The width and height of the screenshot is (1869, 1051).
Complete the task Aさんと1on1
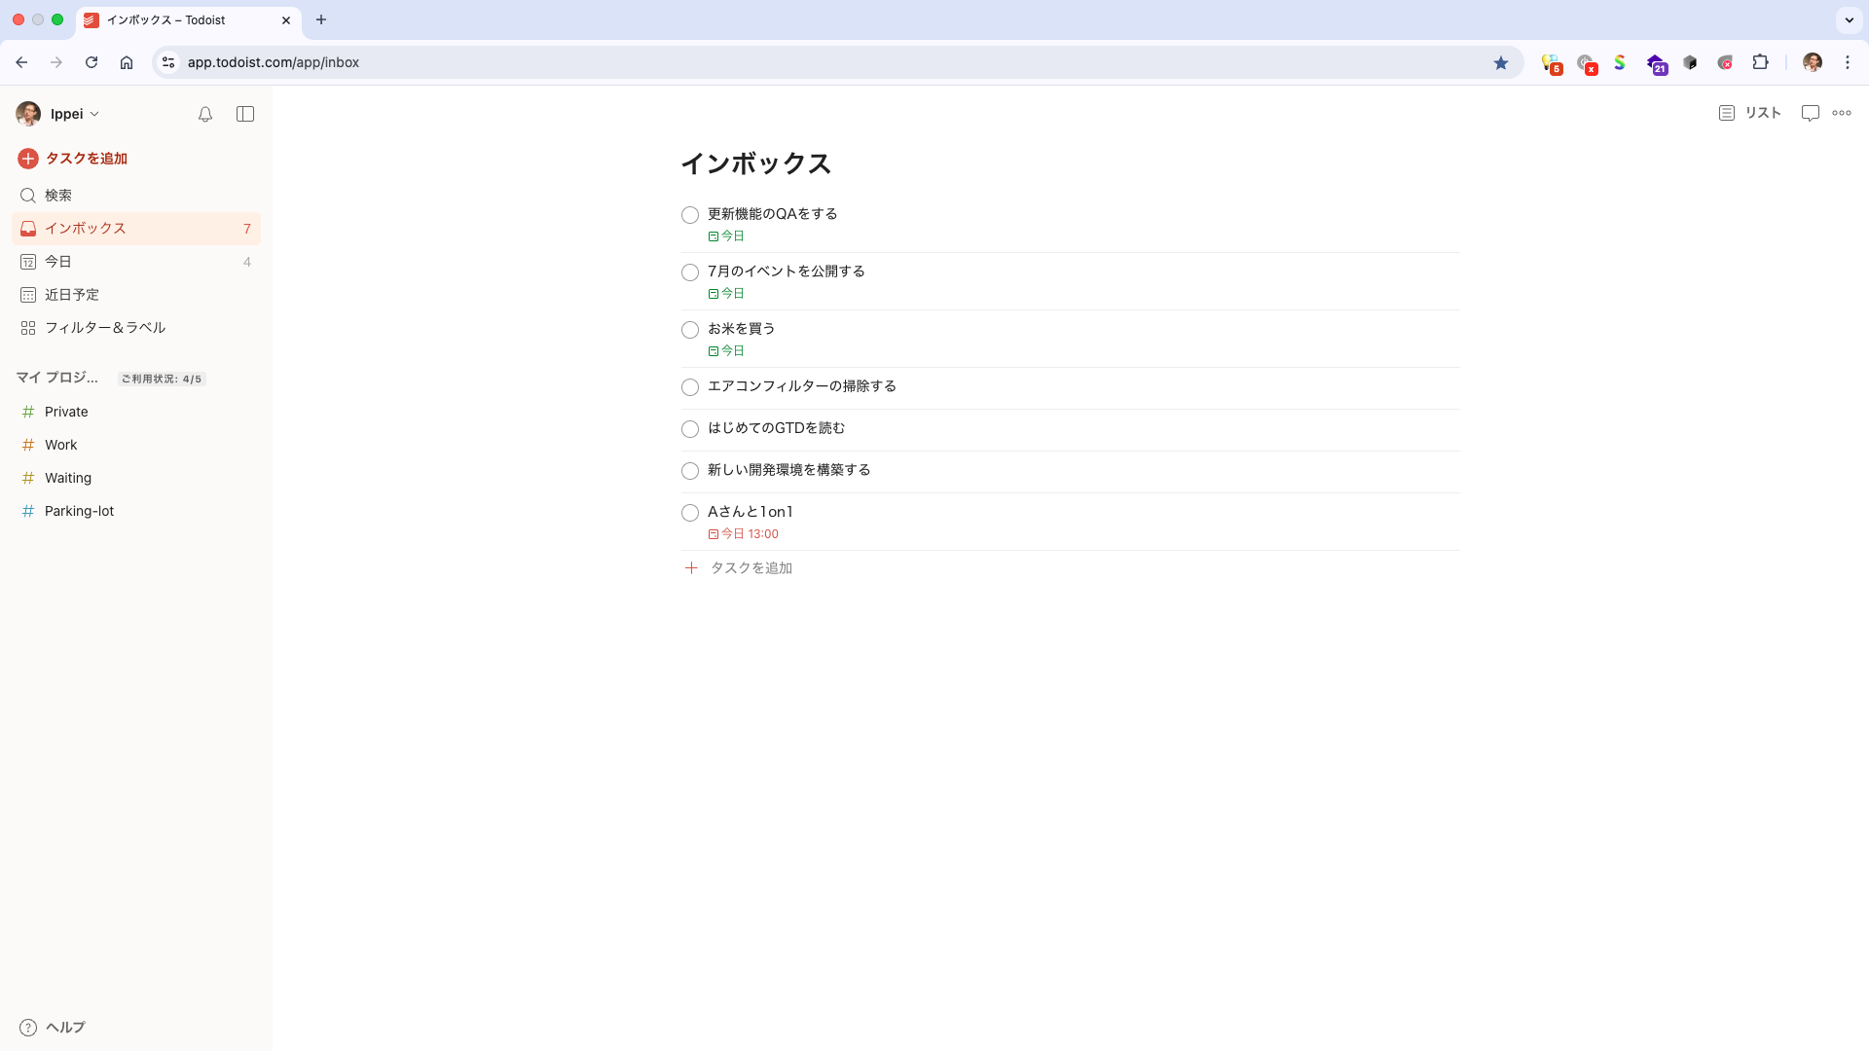click(x=690, y=513)
